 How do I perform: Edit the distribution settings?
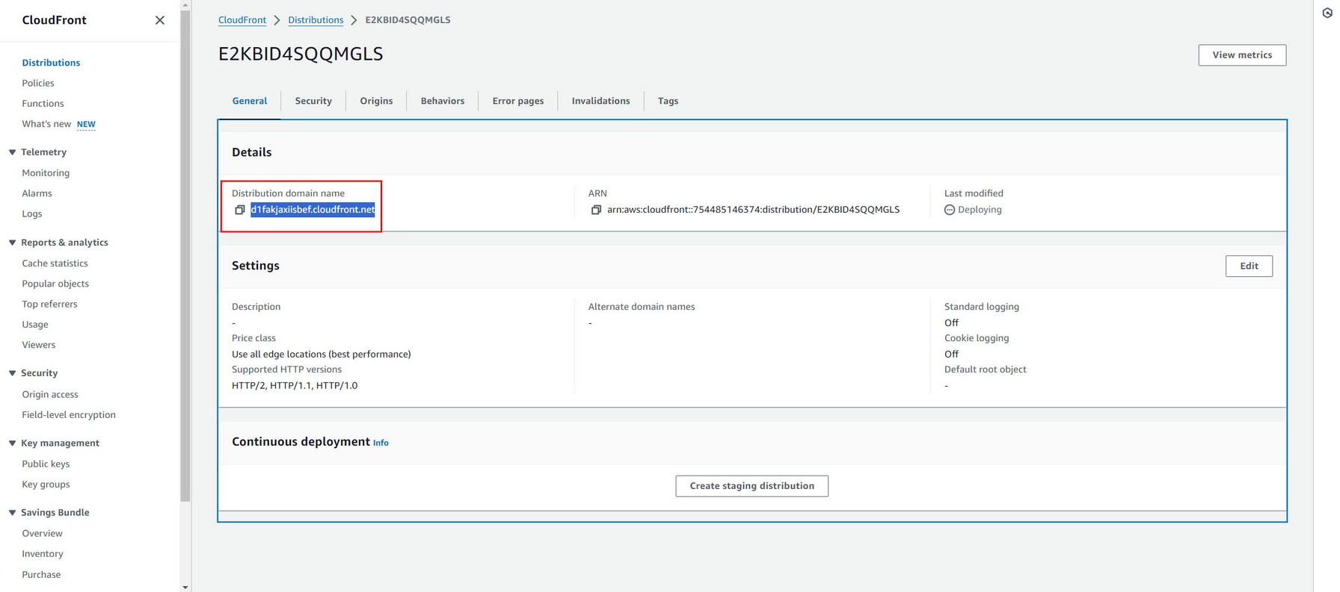(x=1248, y=266)
